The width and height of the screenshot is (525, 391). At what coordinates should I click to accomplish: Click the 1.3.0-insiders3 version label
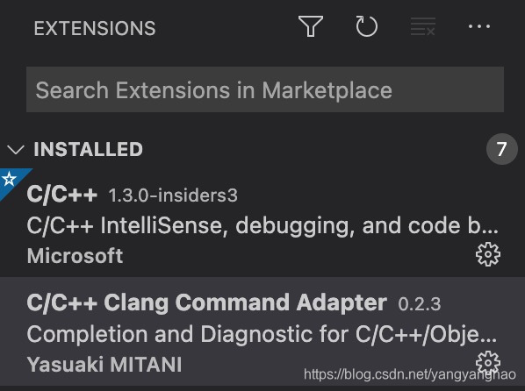click(173, 195)
